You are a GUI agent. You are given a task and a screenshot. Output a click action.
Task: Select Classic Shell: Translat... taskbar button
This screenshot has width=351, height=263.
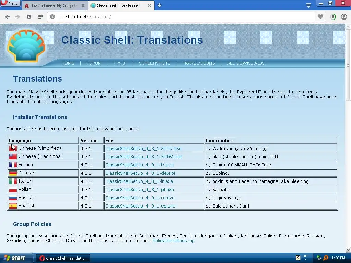click(x=63, y=258)
